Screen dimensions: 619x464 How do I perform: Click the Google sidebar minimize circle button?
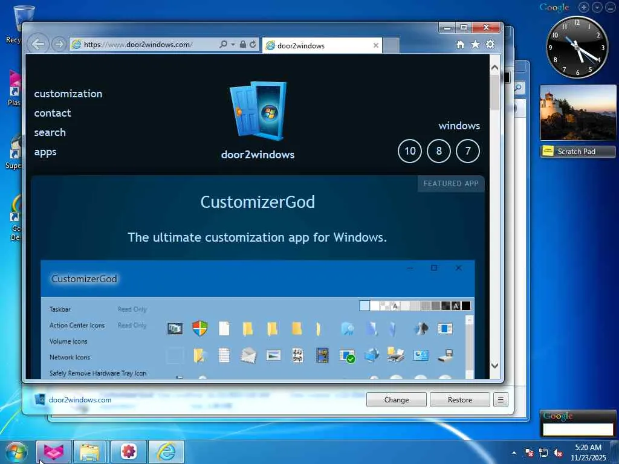pos(611,7)
